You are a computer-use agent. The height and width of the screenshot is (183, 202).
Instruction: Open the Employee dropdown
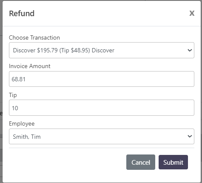point(102,137)
